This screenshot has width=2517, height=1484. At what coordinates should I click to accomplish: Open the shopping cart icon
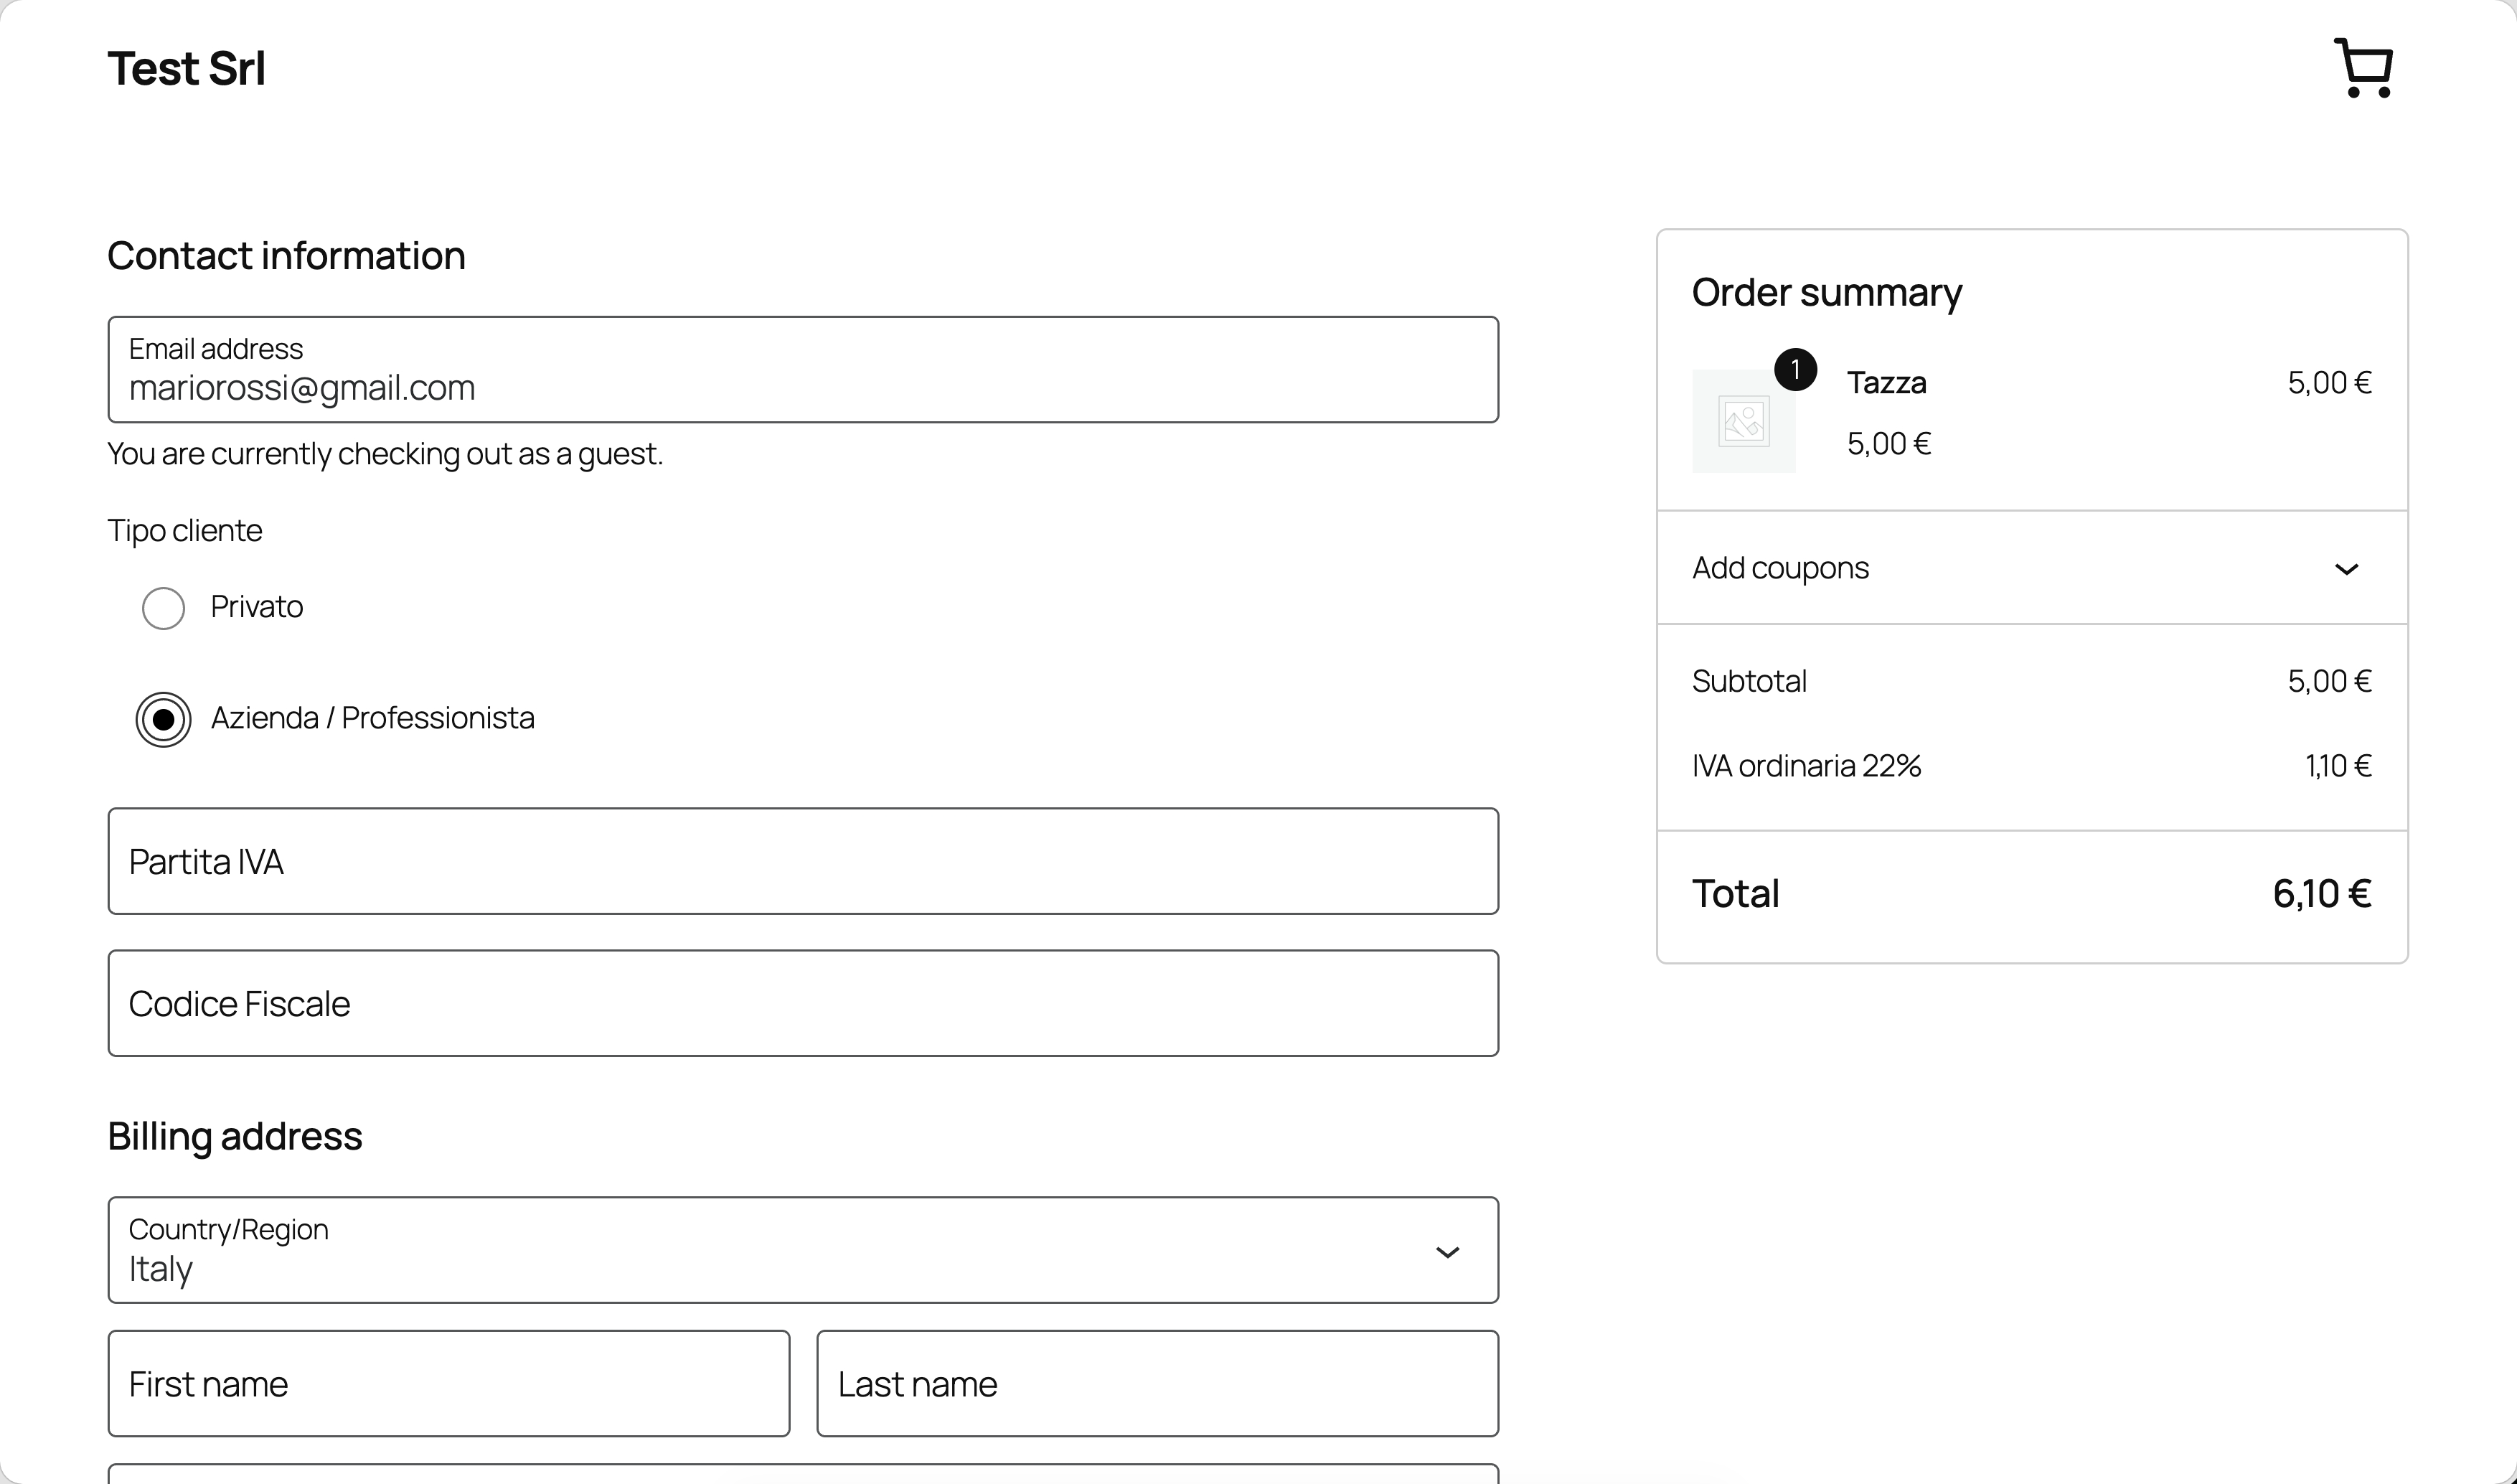(x=2363, y=68)
